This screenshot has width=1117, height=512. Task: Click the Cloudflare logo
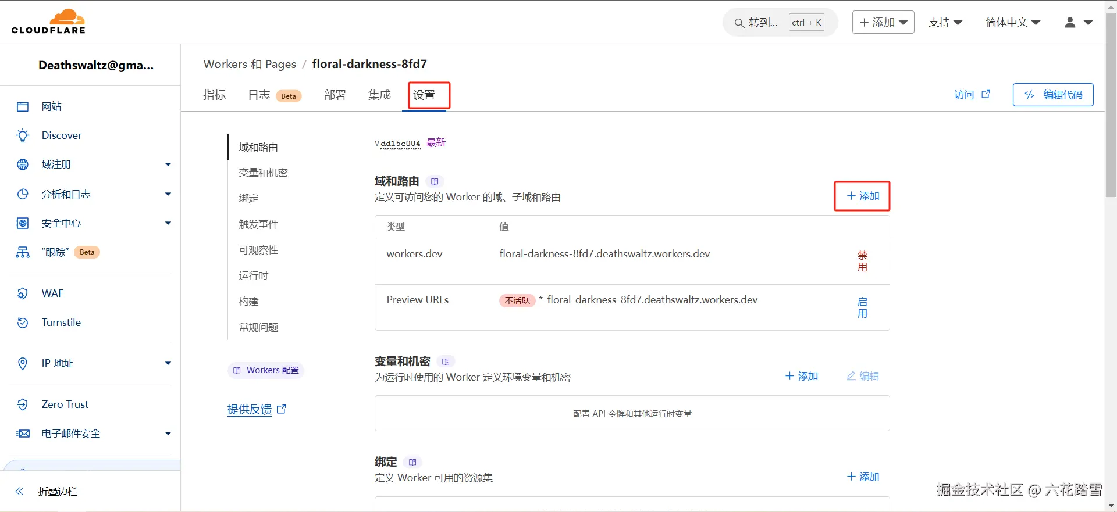pos(48,22)
